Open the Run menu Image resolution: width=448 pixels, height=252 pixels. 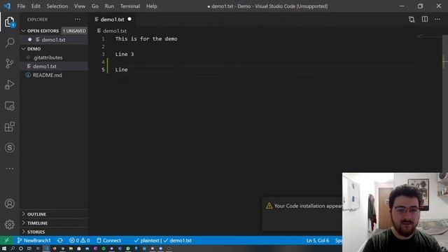(x=109, y=6)
